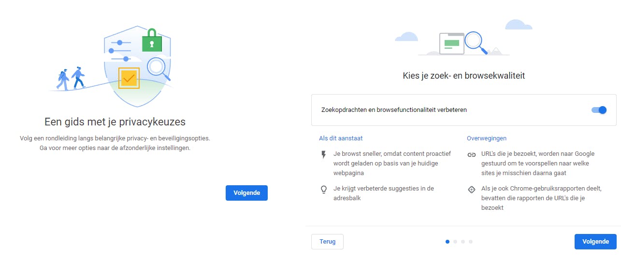Click Volgende under the privacy guide intro
The width and height of the screenshot is (621, 274).
(x=246, y=193)
